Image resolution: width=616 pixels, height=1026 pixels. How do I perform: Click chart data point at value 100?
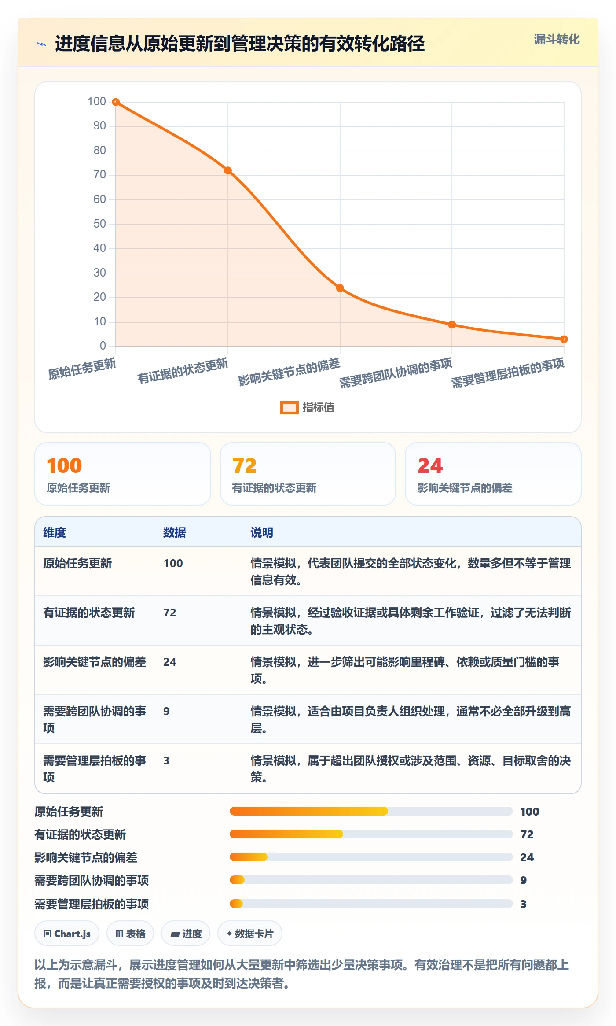point(116,102)
